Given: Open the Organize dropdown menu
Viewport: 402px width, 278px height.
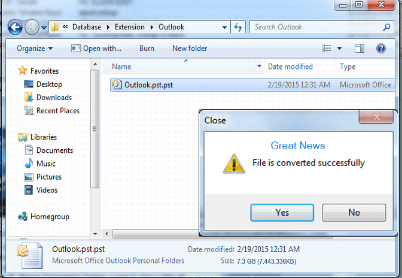Looking at the screenshot, I should click(35, 49).
